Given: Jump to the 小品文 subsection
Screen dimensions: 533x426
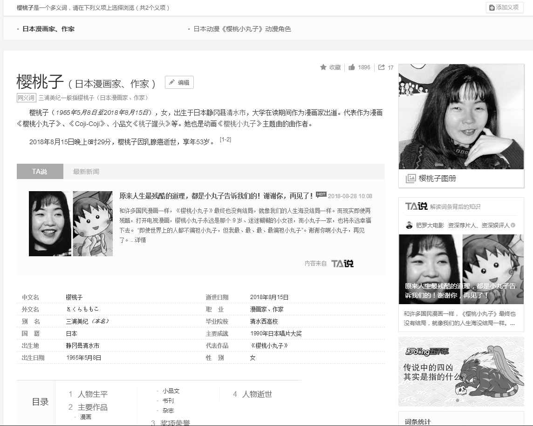Looking at the screenshot, I should click(171, 391).
